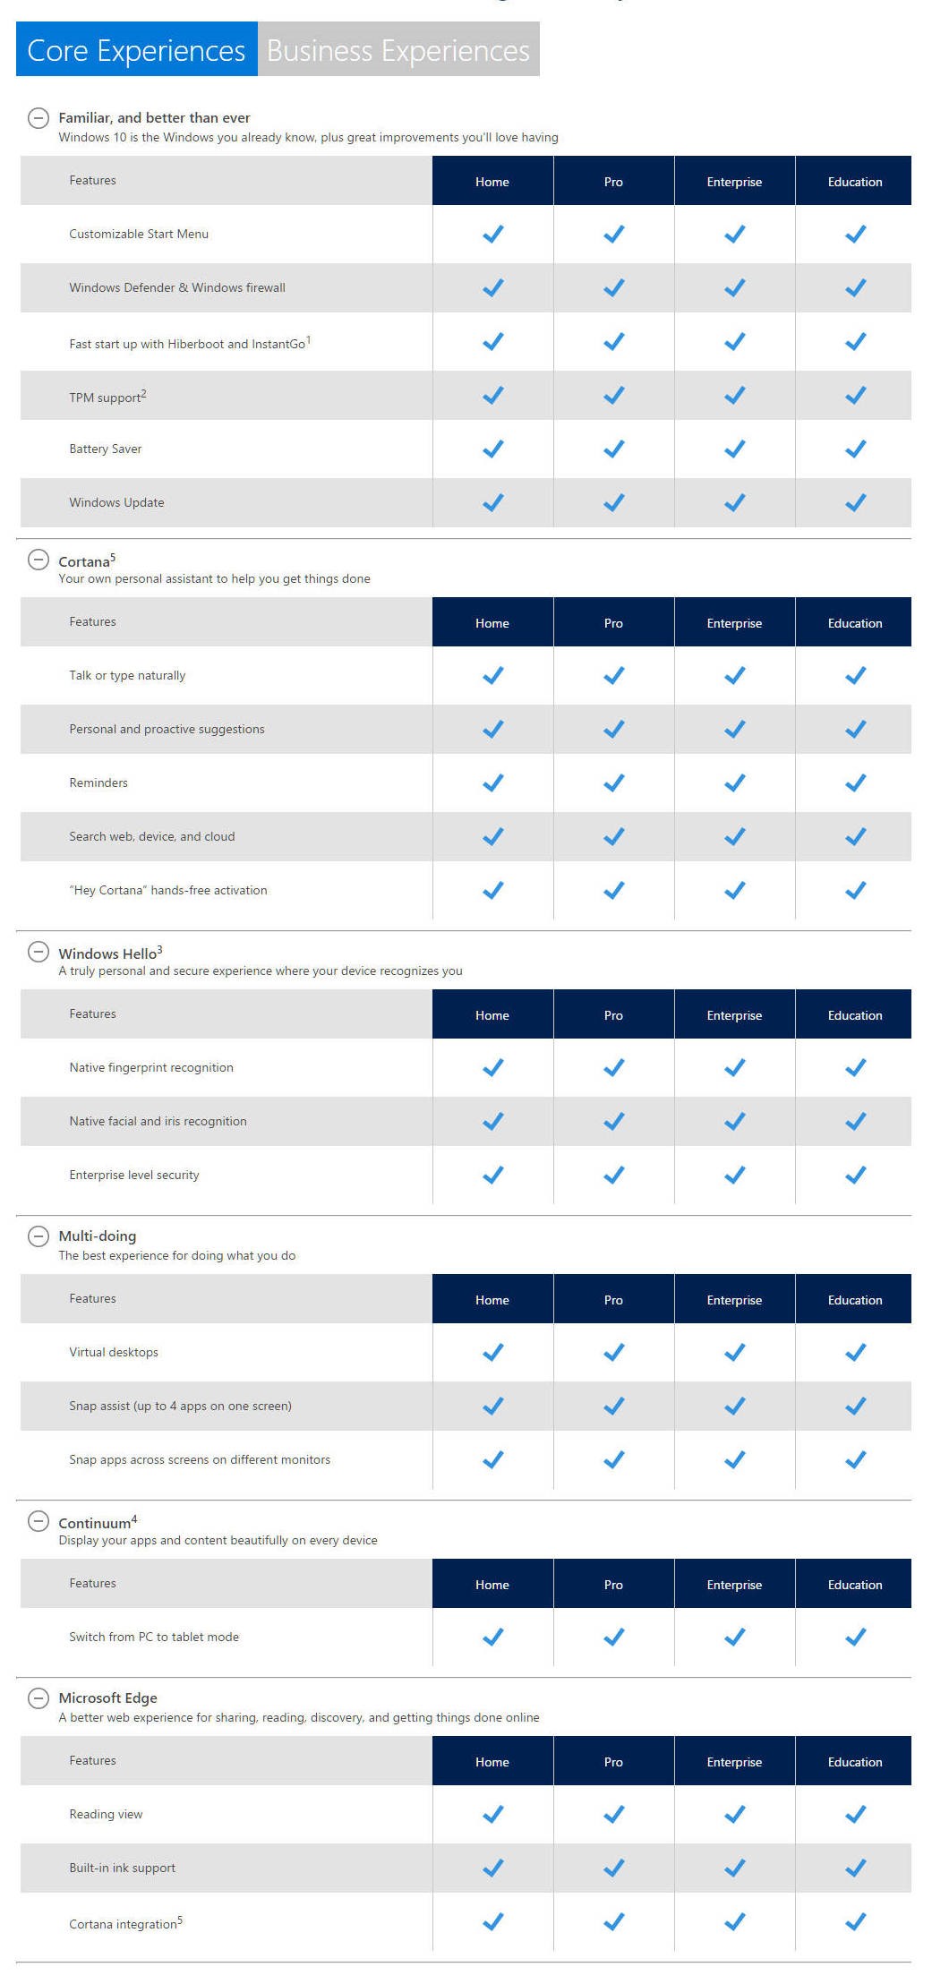Click the Enterprise header in Windows Hello table

[x=734, y=1014]
